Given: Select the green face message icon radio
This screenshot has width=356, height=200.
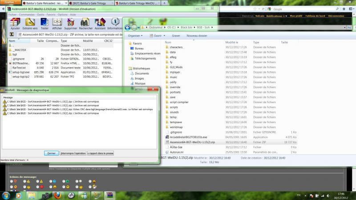Looking at the screenshot, I should point(64,181).
